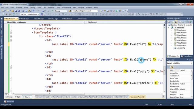The image size is (194, 109).
Task: Open the Analyze menu
Action: pos(81,8)
